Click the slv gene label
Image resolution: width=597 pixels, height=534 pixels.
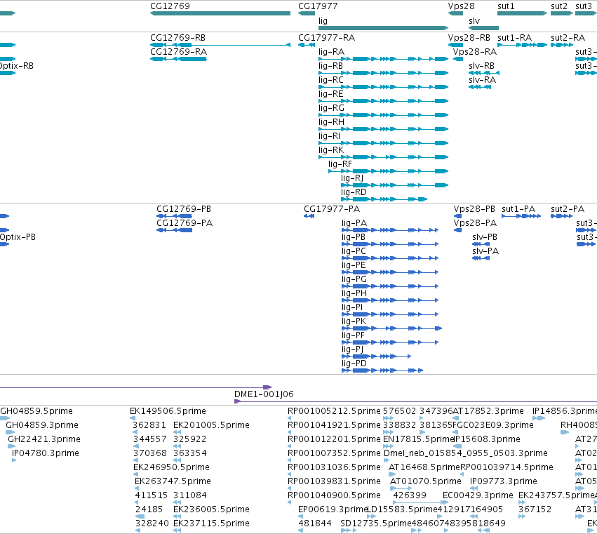[474, 21]
